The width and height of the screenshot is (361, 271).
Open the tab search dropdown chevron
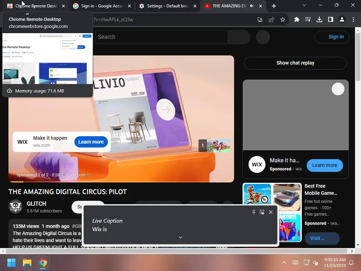pyautogui.click(x=304, y=5)
